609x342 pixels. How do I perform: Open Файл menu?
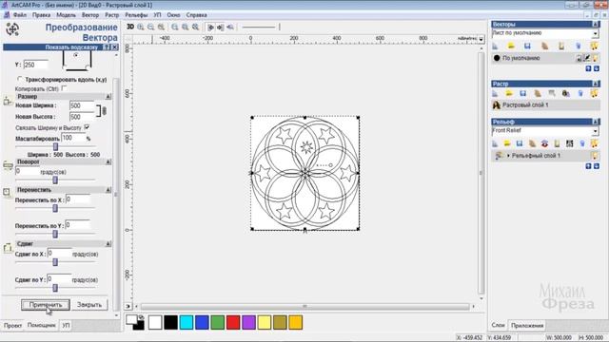click(x=20, y=15)
